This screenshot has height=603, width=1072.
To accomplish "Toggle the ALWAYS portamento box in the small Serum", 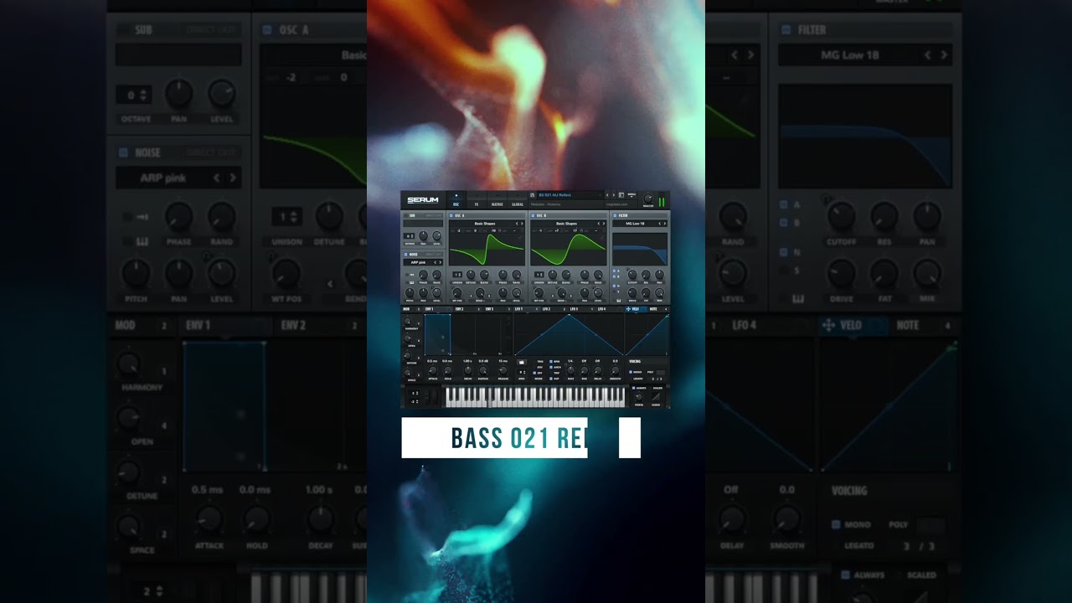I will (633, 388).
